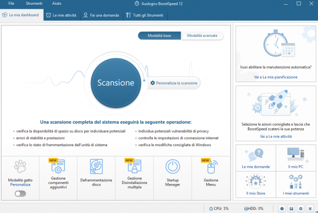
Task: Open Gestione Menu mouse icon
Action: tap(211, 167)
